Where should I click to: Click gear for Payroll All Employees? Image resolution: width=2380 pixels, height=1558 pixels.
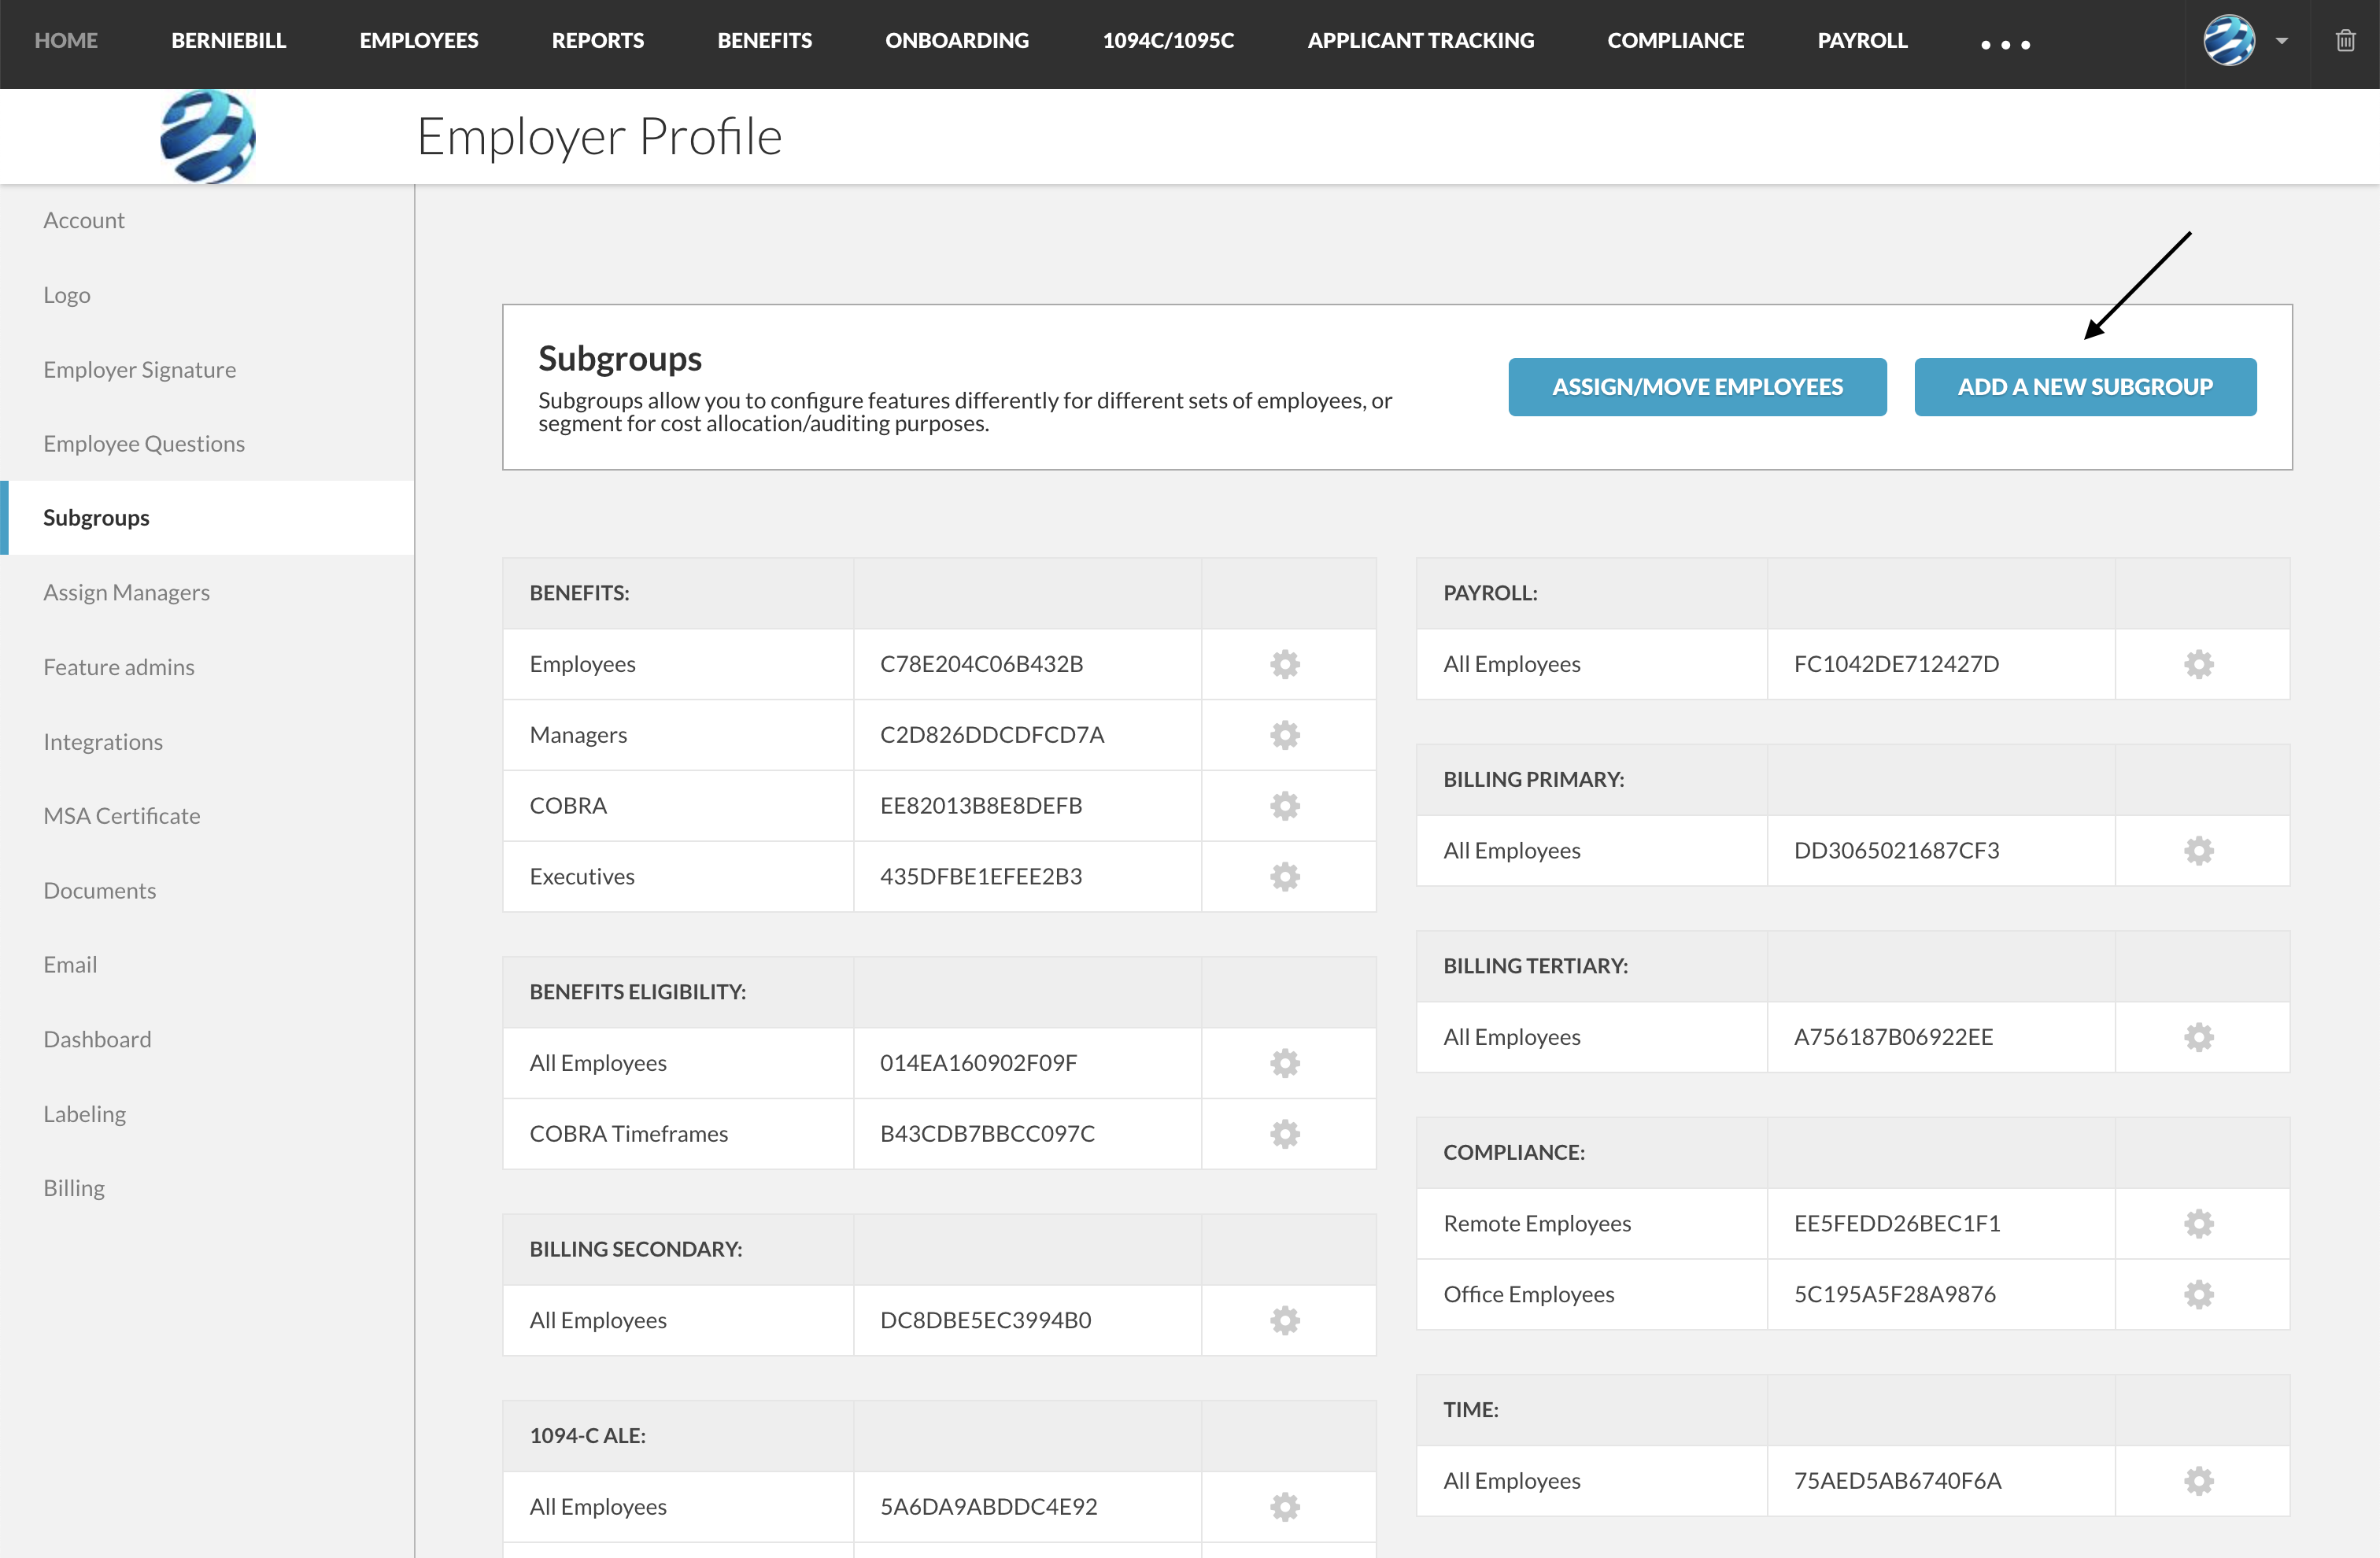(x=2199, y=664)
